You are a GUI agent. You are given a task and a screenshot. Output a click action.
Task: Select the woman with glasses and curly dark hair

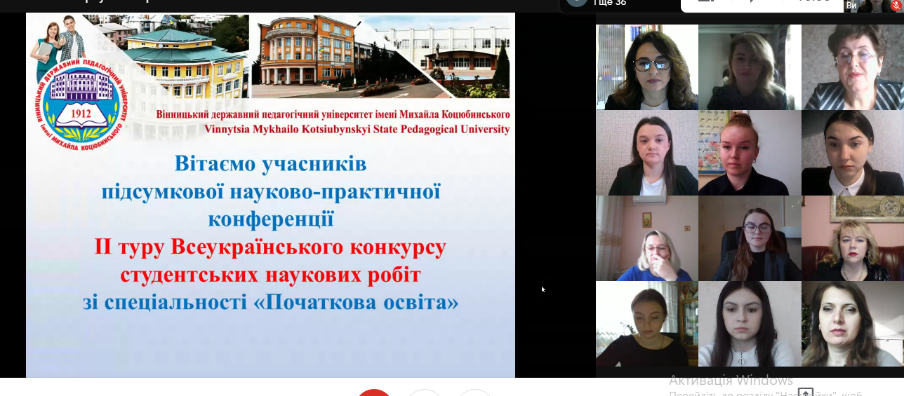tap(646, 67)
